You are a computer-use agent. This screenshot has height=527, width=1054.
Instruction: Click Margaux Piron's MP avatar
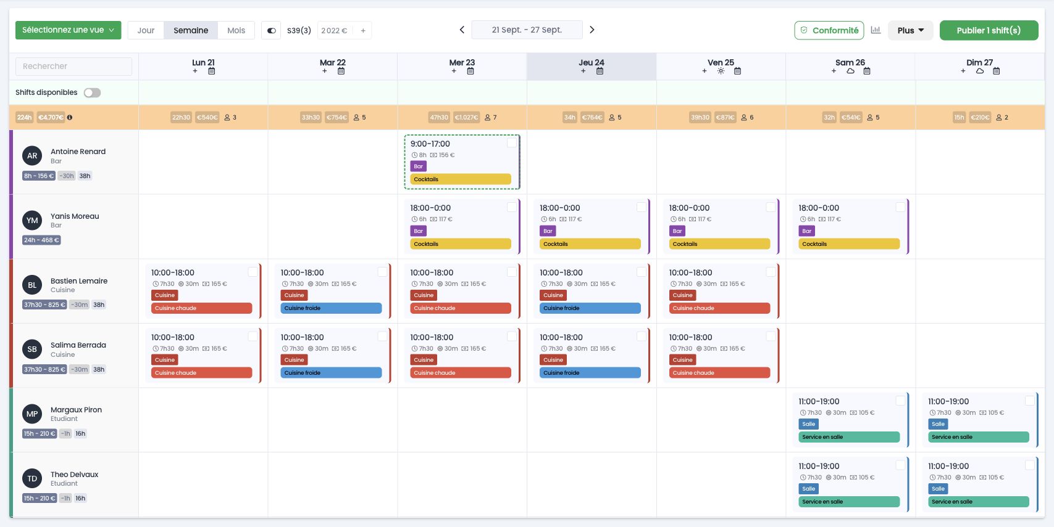click(32, 414)
